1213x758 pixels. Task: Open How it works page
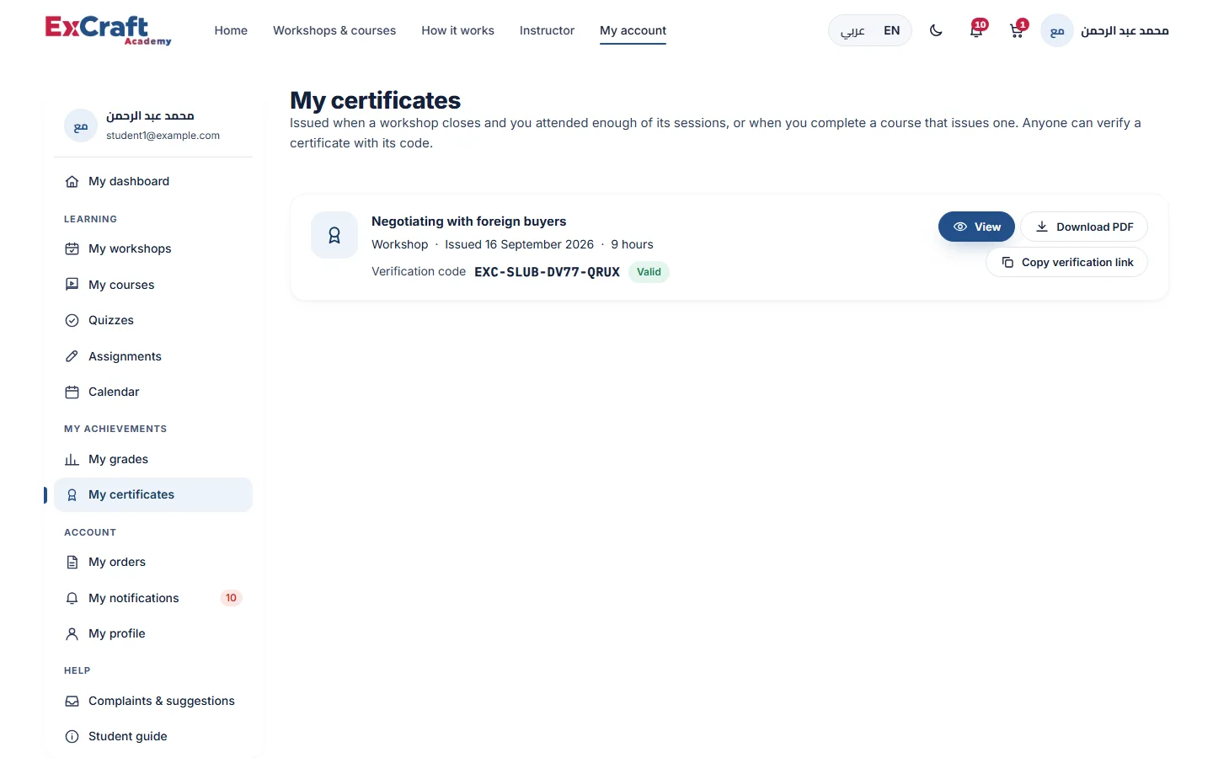(457, 30)
